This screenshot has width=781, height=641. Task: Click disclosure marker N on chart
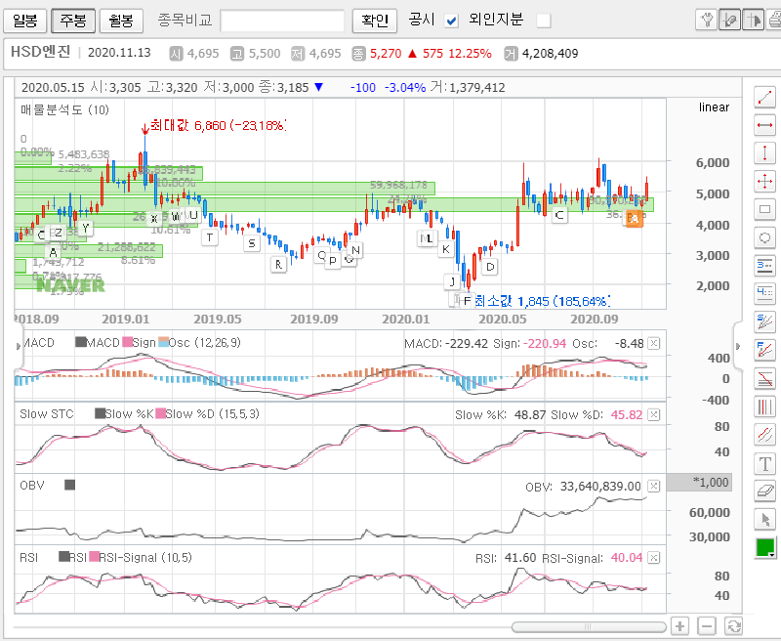pyautogui.click(x=355, y=250)
